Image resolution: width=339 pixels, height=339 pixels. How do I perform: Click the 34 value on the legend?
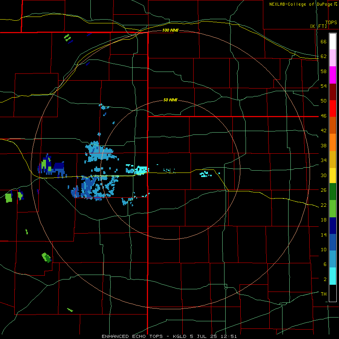[x=324, y=160]
